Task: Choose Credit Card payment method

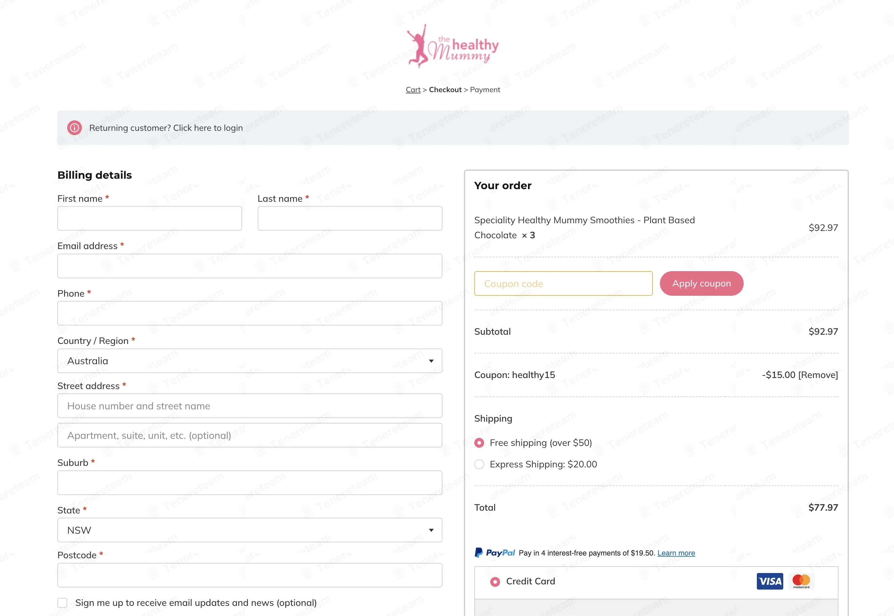Action: click(495, 582)
